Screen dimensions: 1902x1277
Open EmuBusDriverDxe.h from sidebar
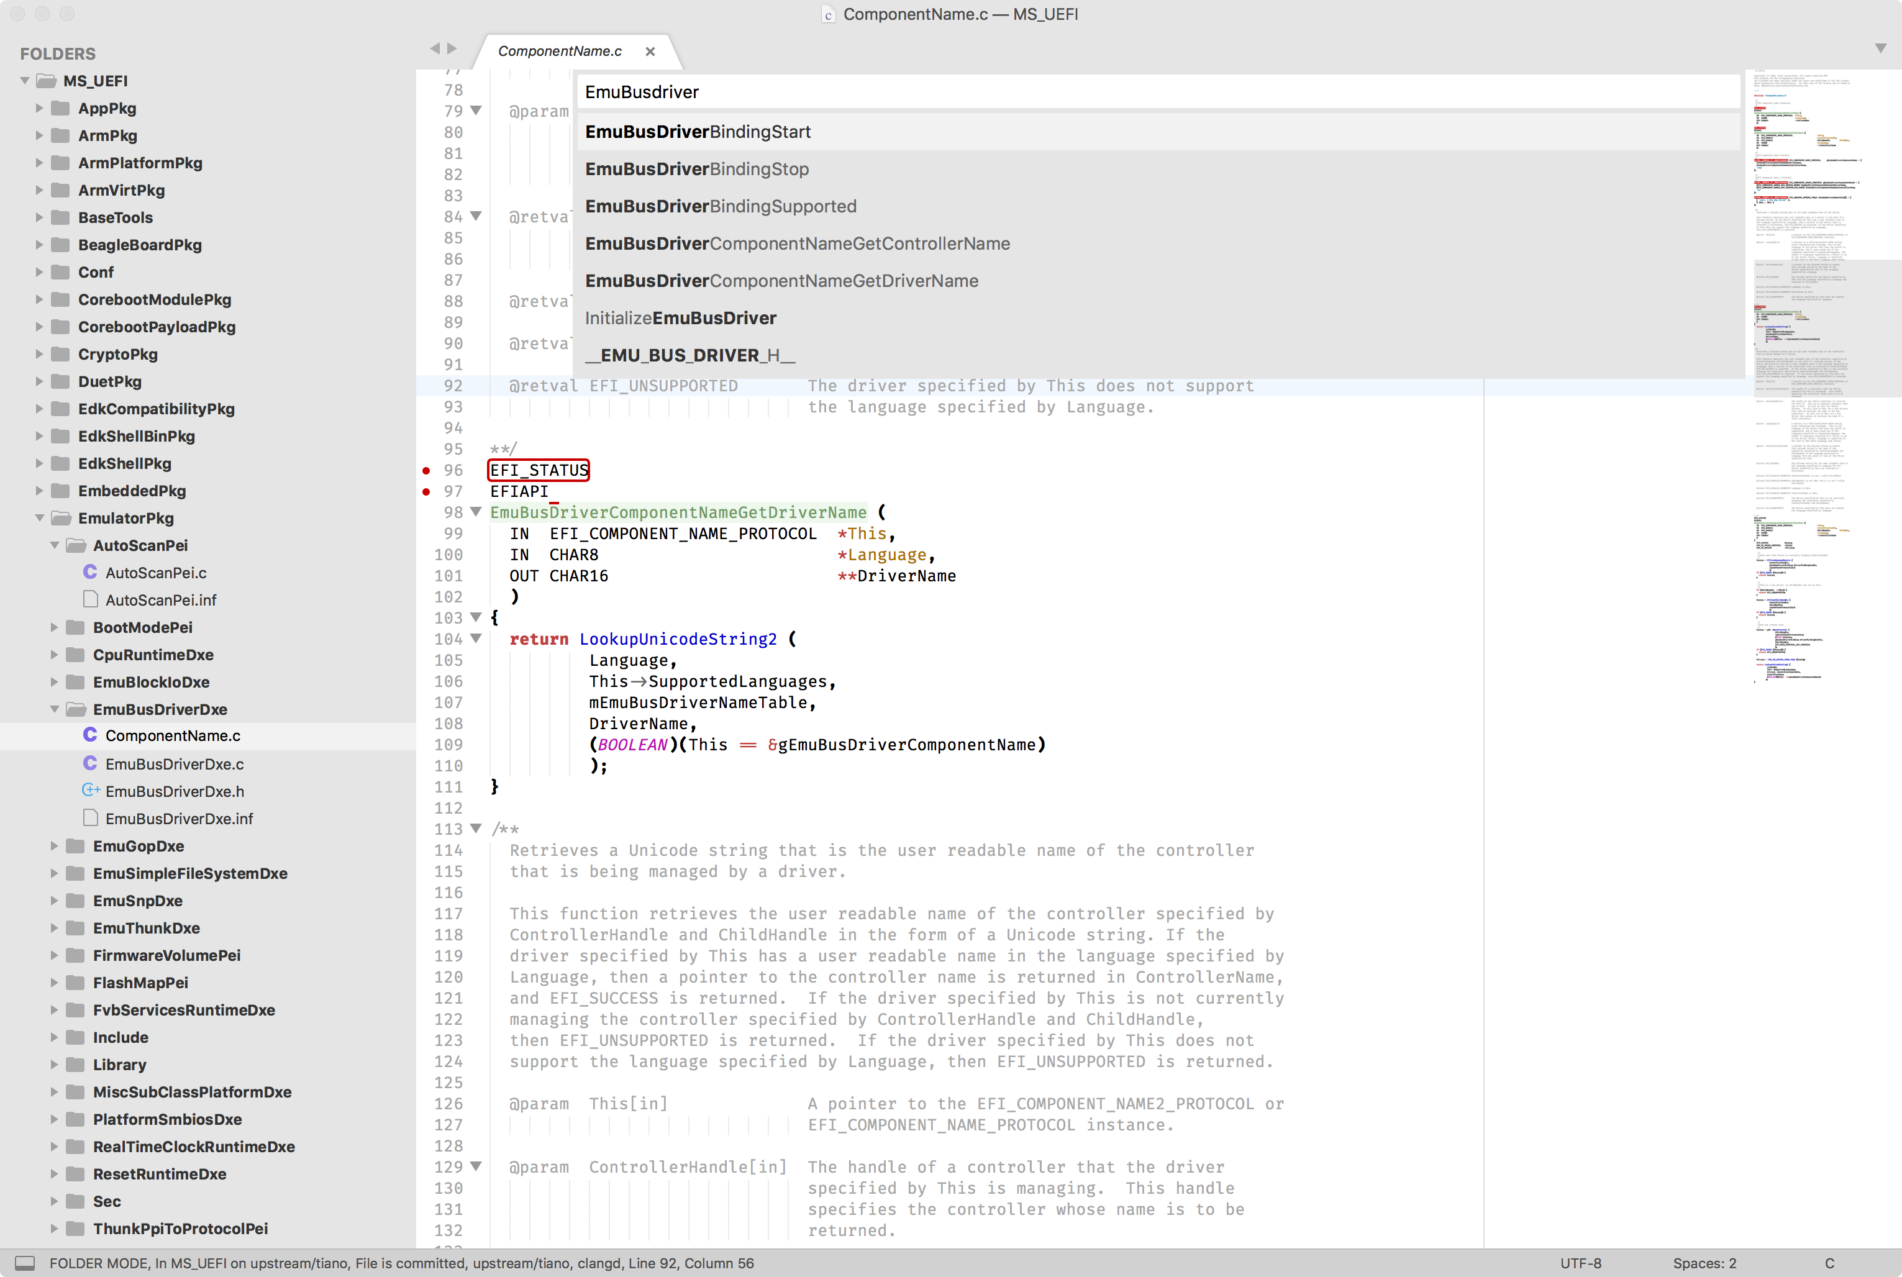point(175,792)
